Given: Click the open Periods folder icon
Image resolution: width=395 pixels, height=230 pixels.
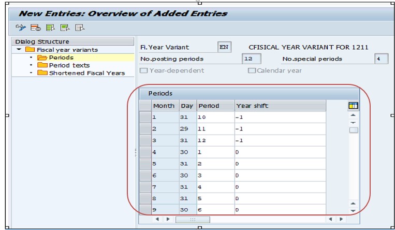Looking at the screenshot, I should point(42,58).
